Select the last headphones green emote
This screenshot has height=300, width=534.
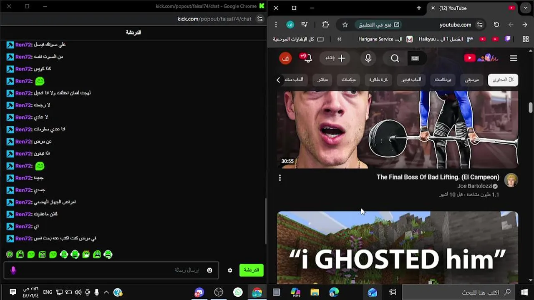point(108,254)
